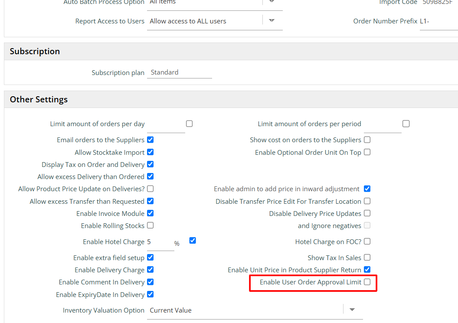Enable Rolling Stocks checkbox
This screenshot has height=323, width=458.
(x=150, y=225)
